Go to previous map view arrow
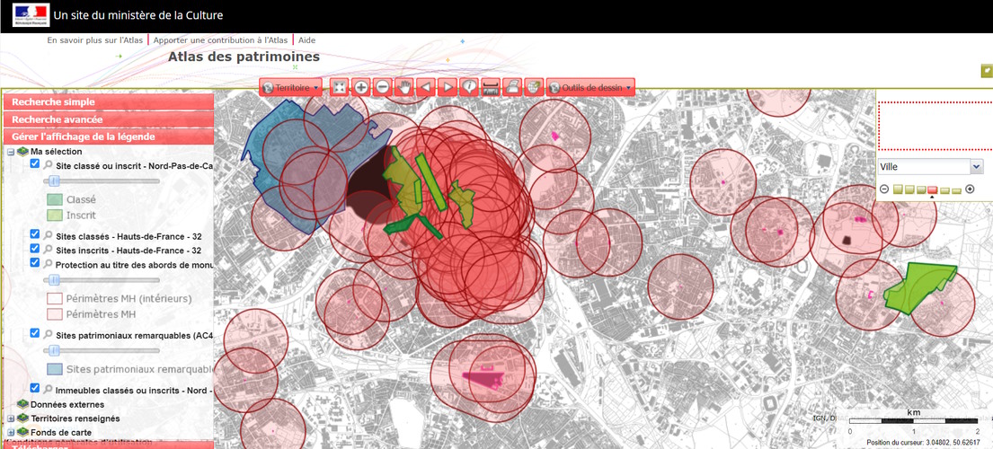 click(x=426, y=87)
